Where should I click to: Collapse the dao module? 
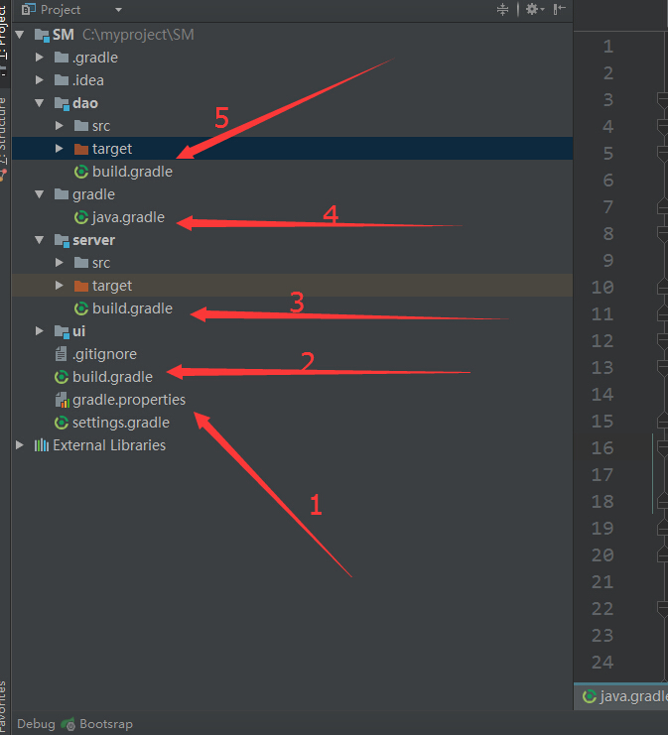tap(40, 102)
